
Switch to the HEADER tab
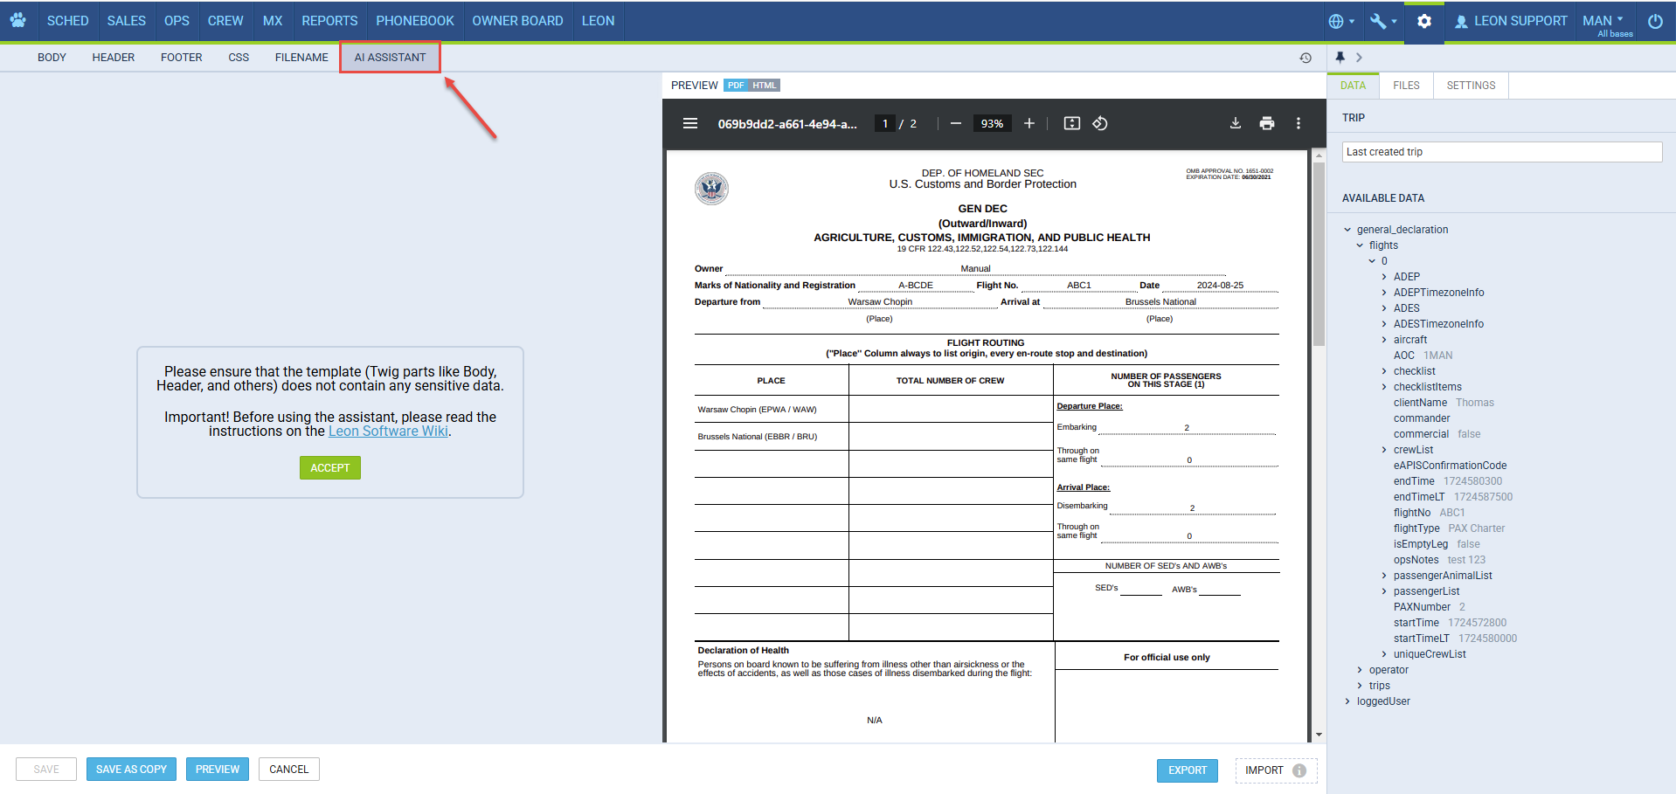[x=114, y=58]
